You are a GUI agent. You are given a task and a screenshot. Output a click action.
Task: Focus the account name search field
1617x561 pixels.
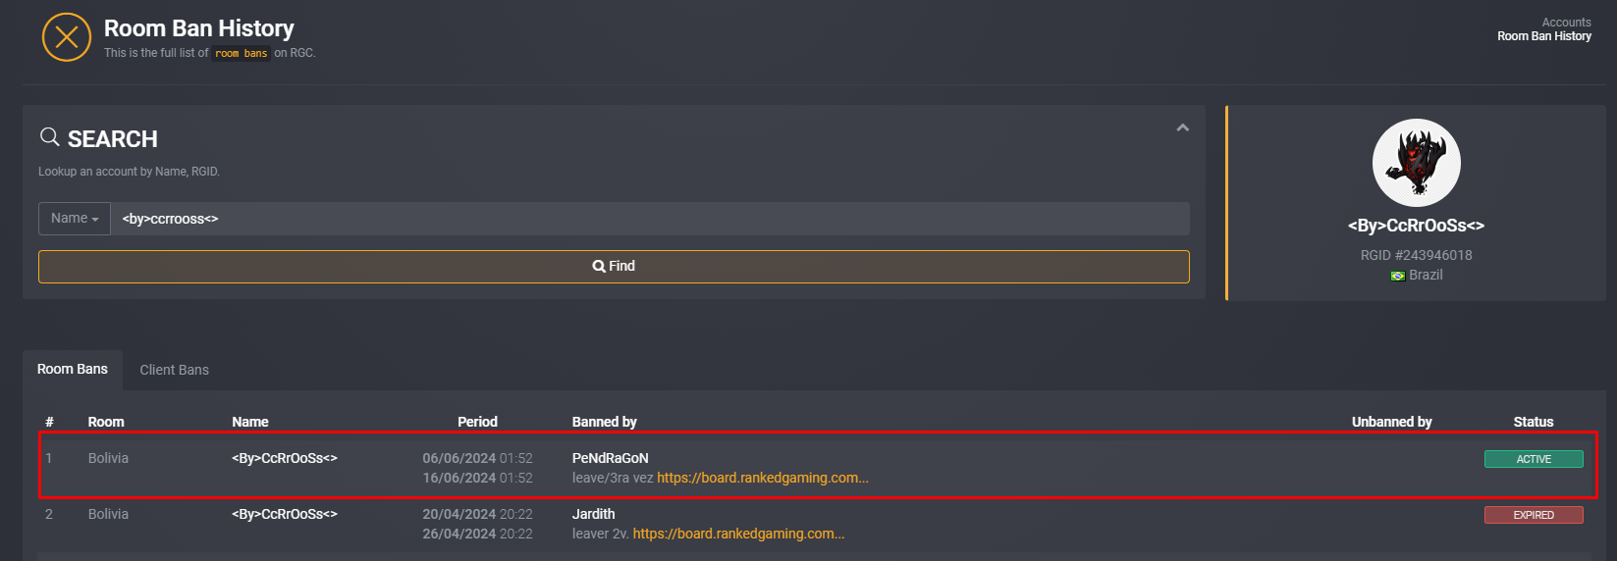click(x=650, y=219)
